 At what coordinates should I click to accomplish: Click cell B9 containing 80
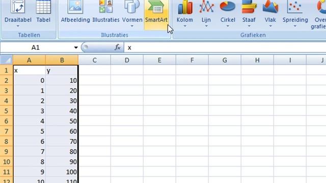tap(62, 151)
